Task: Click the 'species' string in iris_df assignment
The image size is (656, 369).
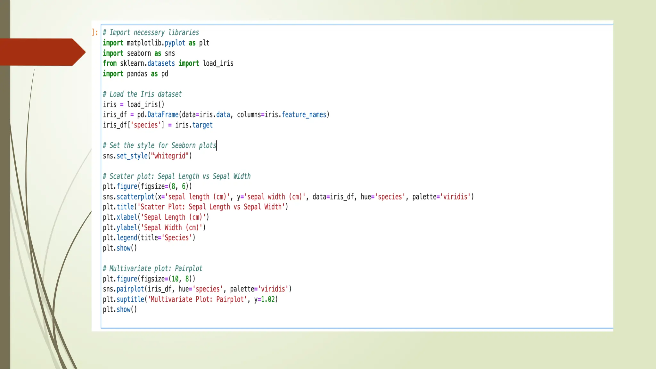Action: coord(146,125)
